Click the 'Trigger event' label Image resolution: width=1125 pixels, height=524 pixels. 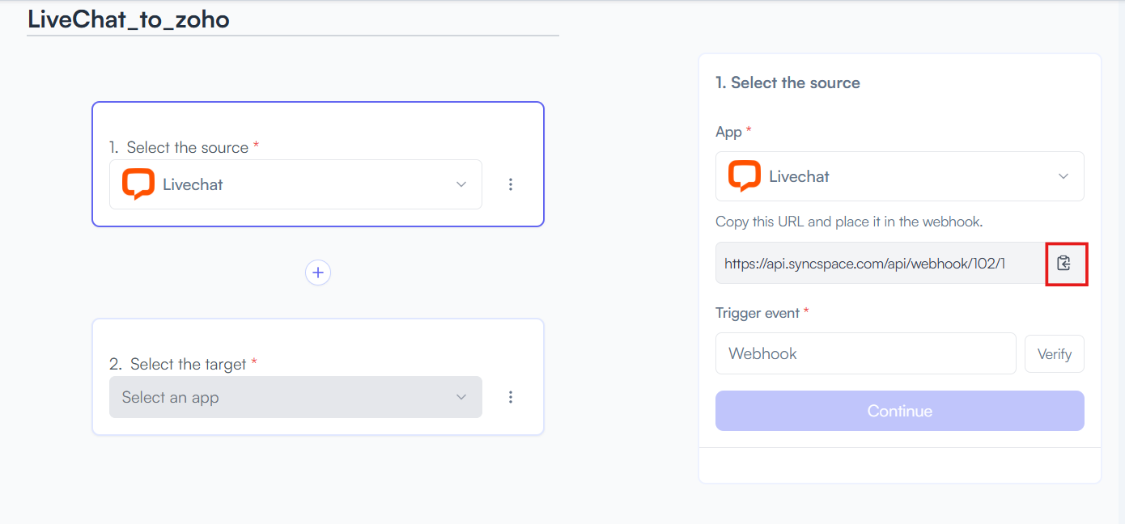click(758, 313)
